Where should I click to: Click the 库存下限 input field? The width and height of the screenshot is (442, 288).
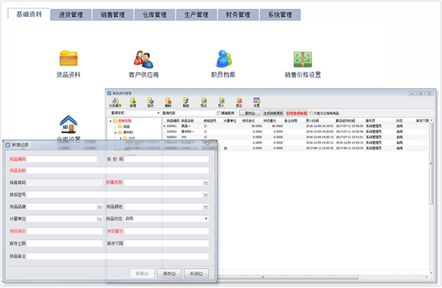[x=166, y=244]
